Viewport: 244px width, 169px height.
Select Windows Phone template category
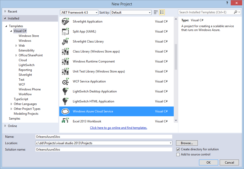click(30, 89)
